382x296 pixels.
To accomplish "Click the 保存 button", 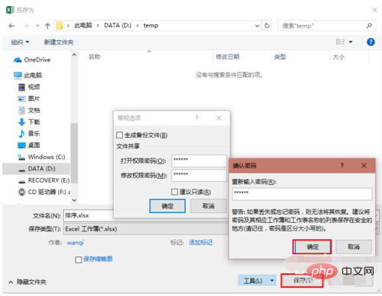I will coord(302,281).
